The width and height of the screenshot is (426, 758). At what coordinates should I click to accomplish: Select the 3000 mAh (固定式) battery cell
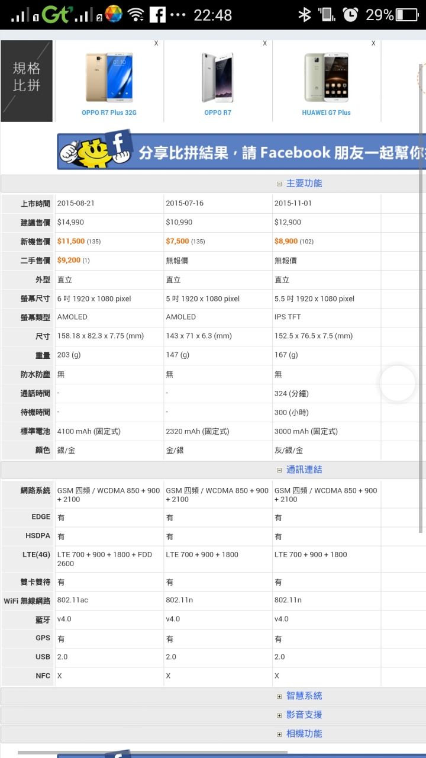click(306, 431)
